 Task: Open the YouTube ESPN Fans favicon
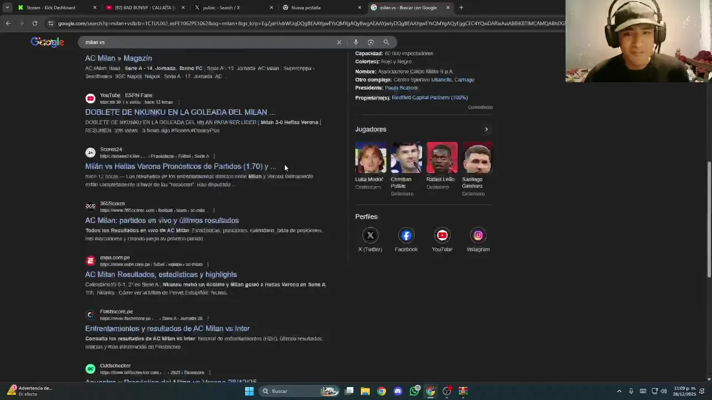click(90, 98)
